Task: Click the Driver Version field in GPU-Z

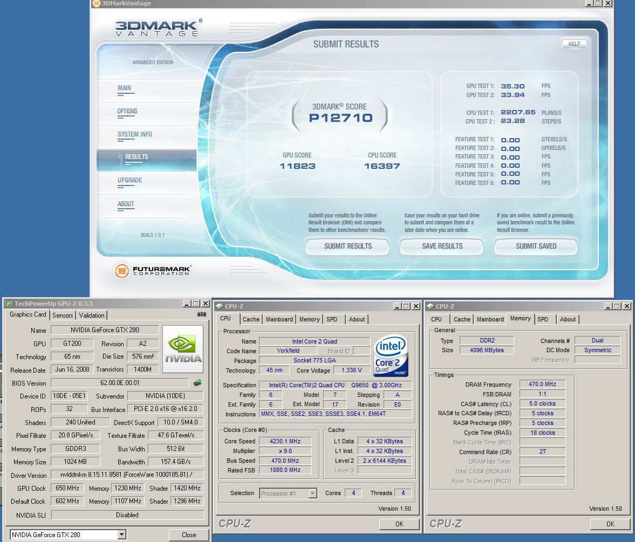Action: 127,475
